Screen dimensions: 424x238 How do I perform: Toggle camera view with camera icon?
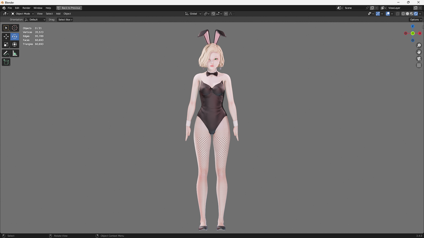click(x=419, y=59)
